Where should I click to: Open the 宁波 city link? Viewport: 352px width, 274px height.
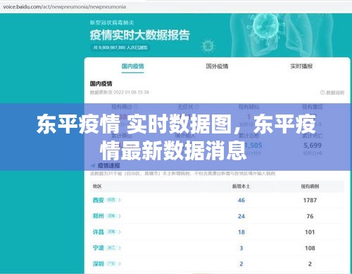[99, 248]
